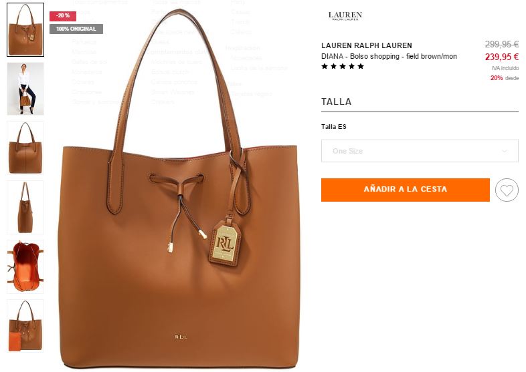The width and height of the screenshot is (526, 372).
Task: Click the 239,95 € sale price
Action: (x=502, y=57)
